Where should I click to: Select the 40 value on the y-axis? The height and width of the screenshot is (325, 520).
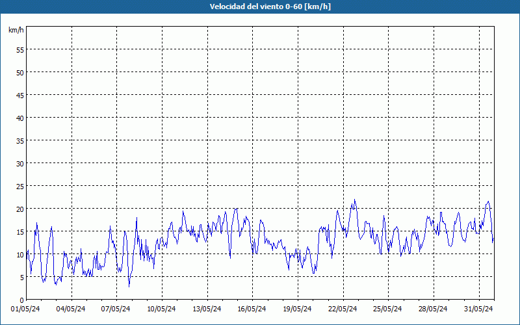[x=20, y=118]
